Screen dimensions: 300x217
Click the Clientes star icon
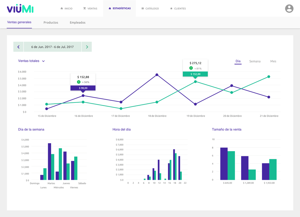tap(171, 9)
